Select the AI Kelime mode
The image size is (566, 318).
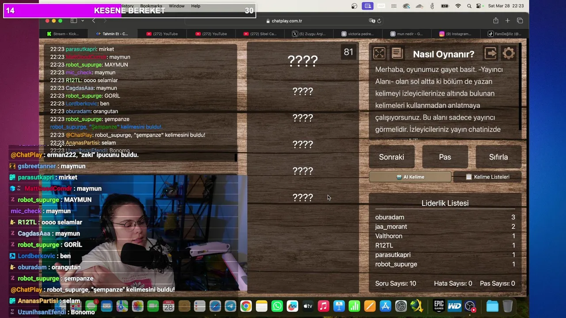pos(410,177)
